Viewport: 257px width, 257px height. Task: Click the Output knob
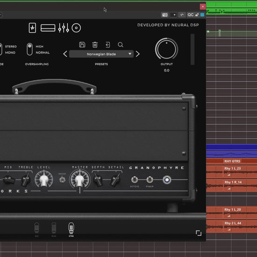click(166, 49)
